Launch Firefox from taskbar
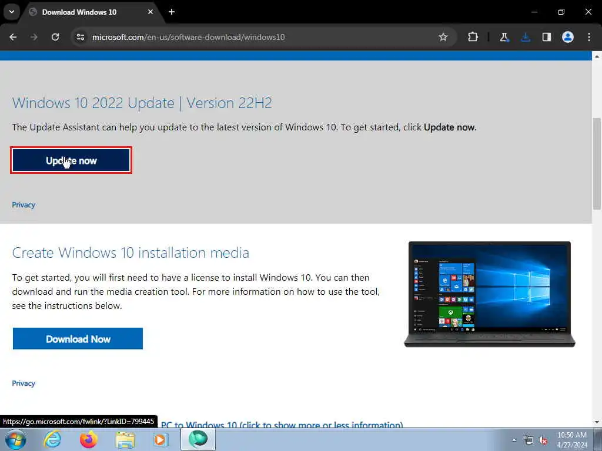This screenshot has width=602, height=451. (x=88, y=439)
